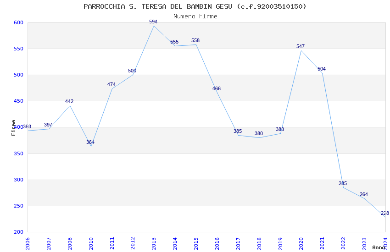Click the 2023 x-axis year label
The width and height of the screenshot is (390, 252).
pyautogui.click(x=364, y=243)
